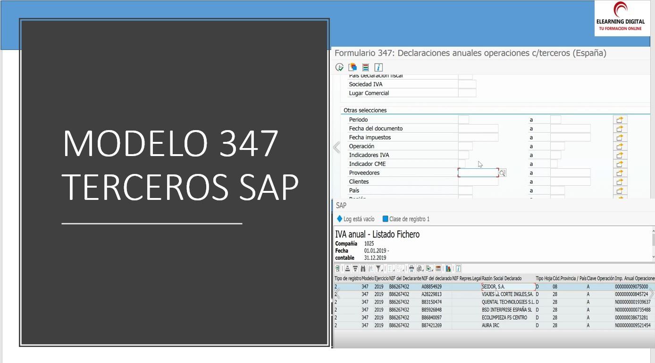Click the Find binoculars icon
This screenshot has height=363, width=655.
click(363, 269)
